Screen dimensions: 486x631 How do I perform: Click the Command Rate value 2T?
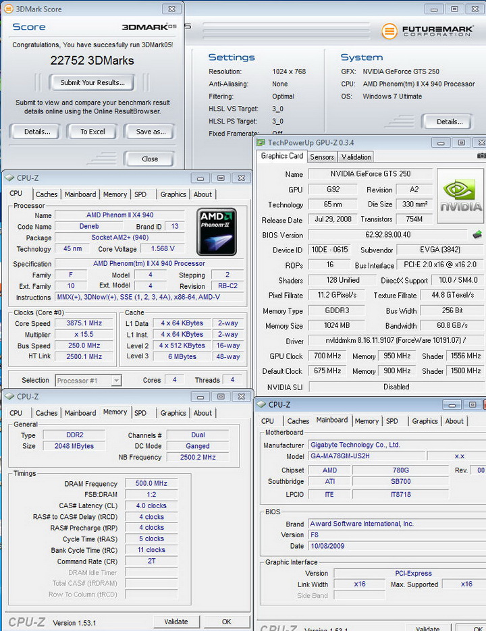(151, 561)
